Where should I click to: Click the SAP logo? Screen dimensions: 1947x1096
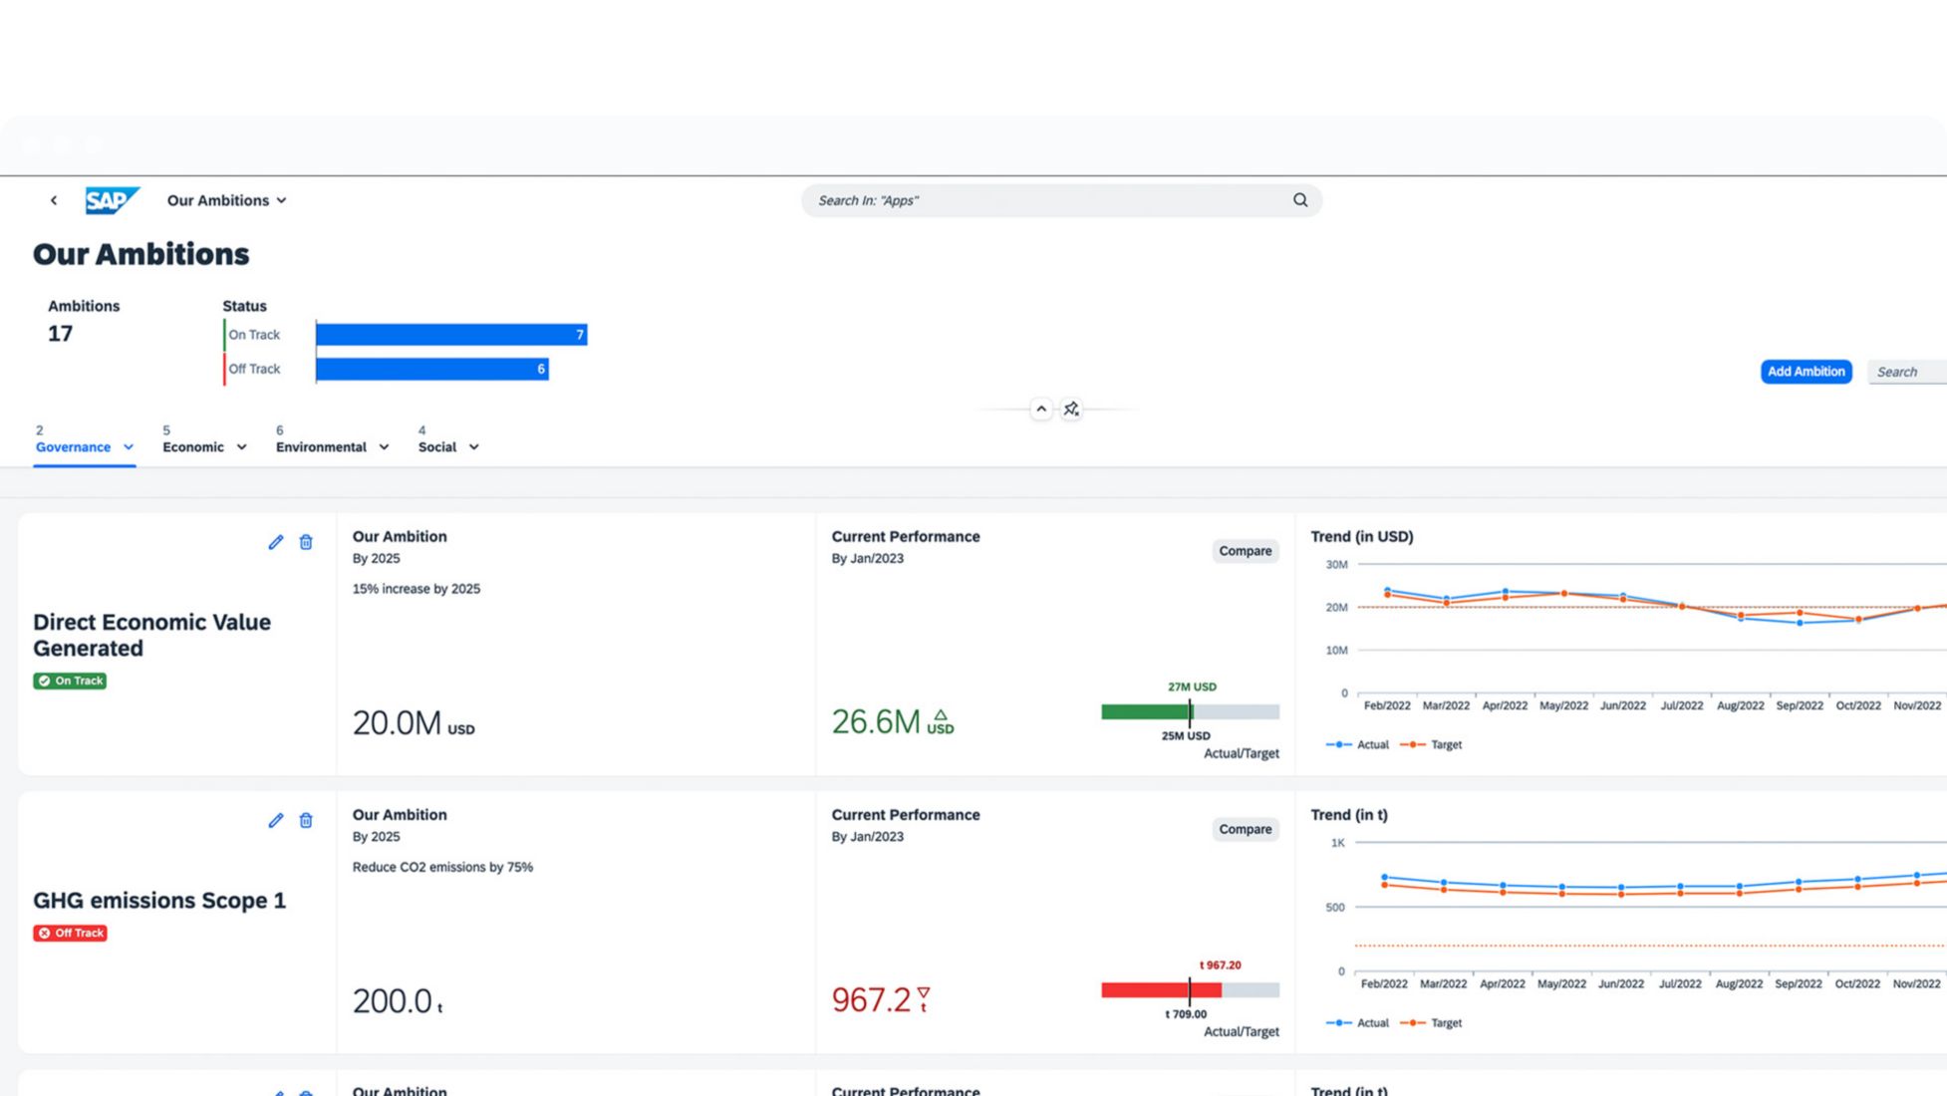pyautogui.click(x=112, y=200)
